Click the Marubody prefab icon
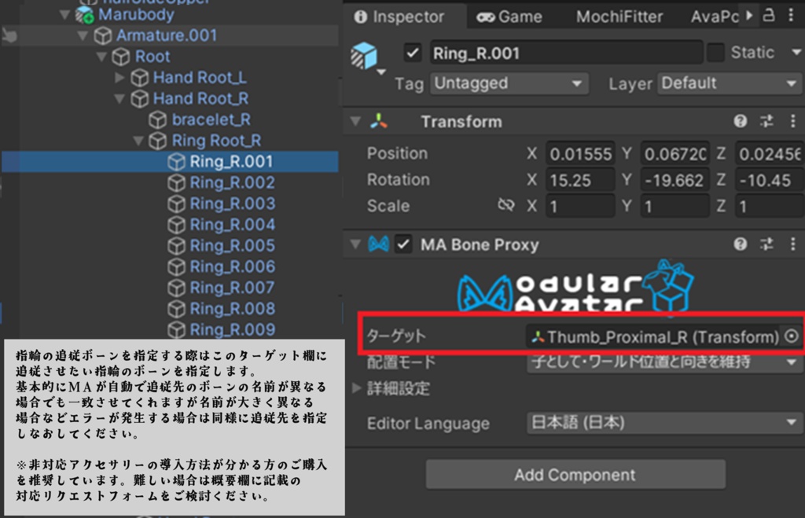This screenshot has height=518, width=805. pos(85,15)
